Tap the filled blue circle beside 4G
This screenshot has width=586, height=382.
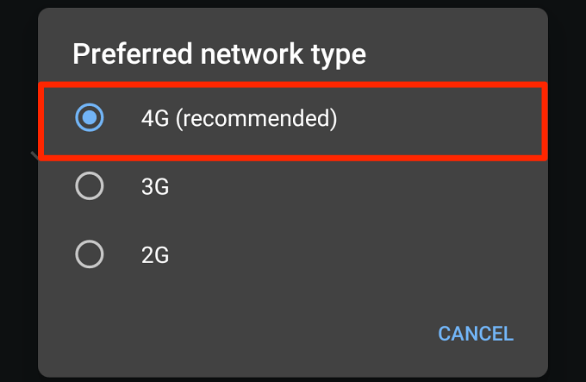(x=90, y=118)
